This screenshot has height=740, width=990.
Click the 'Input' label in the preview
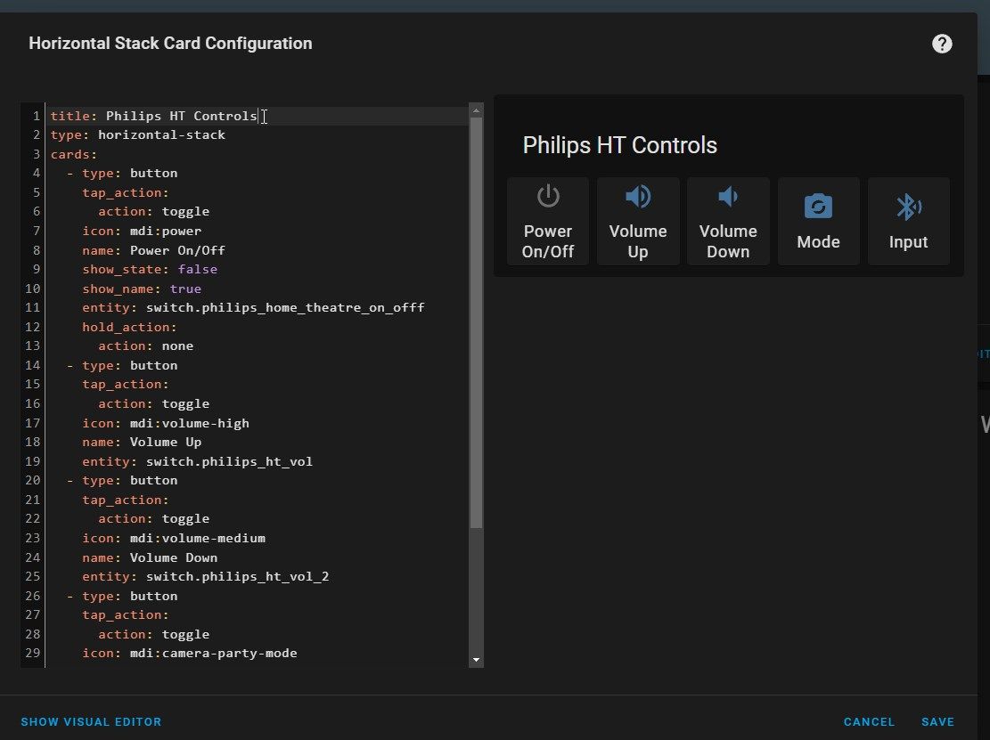pos(909,242)
